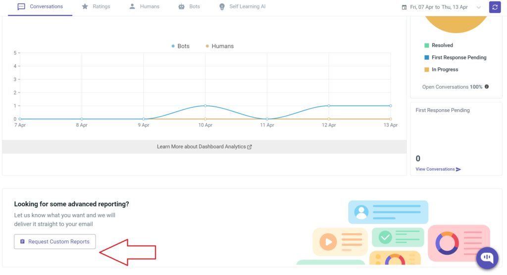Screen dimensions: 507x275
Task: Click the document icon in Request Custom Reports
Action: click(22, 241)
